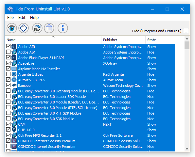Click the app icon in title bar

point(10,9)
